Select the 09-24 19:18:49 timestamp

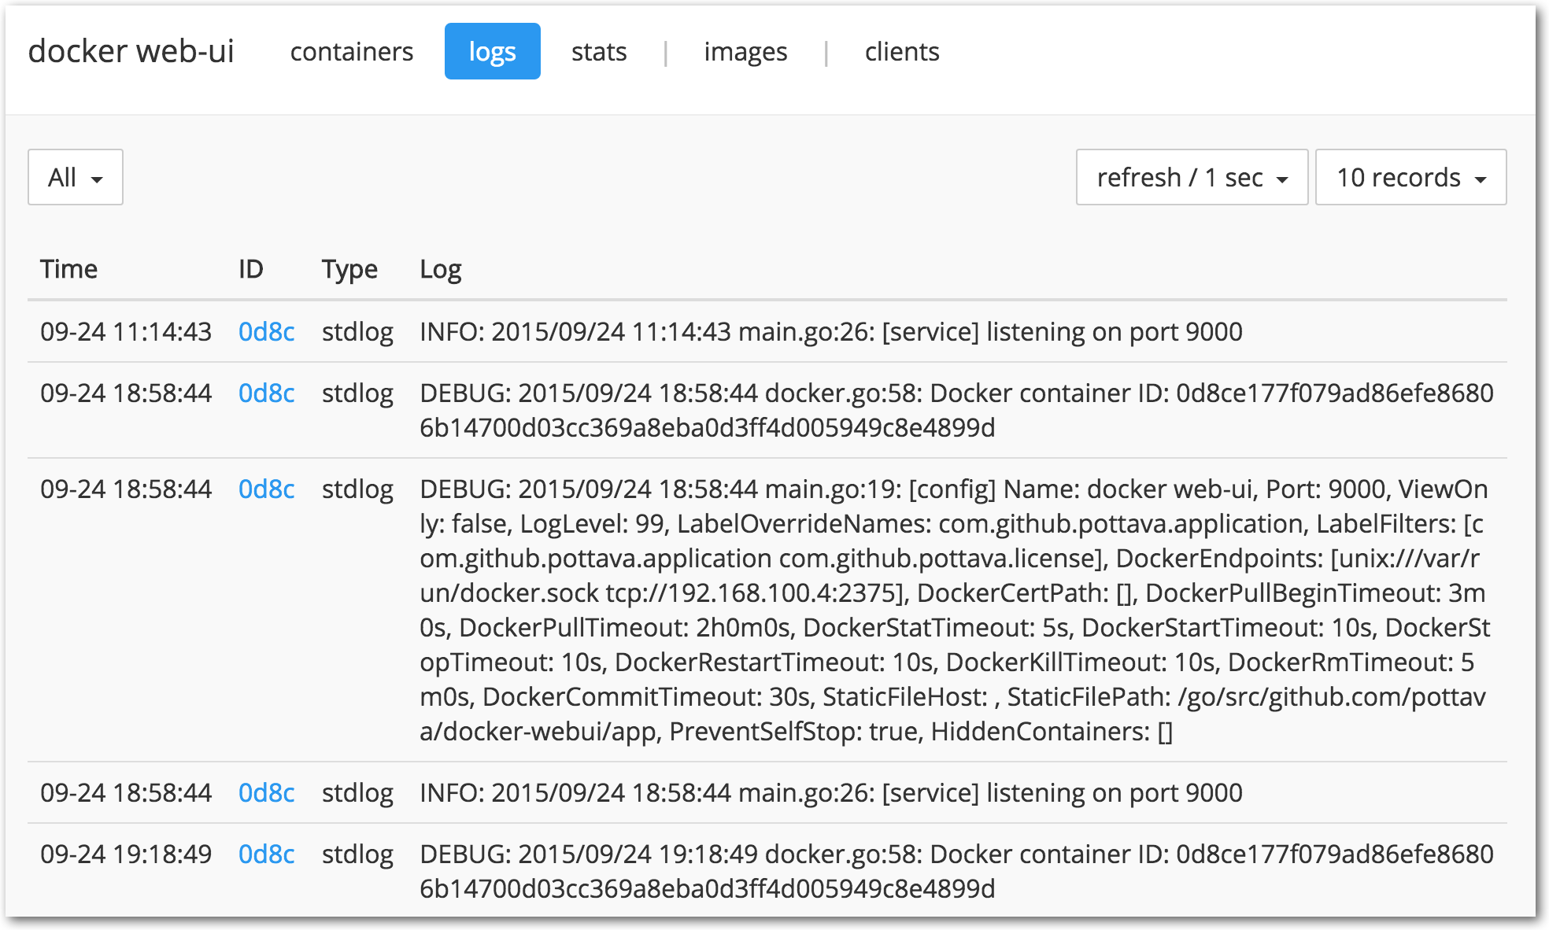[126, 854]
